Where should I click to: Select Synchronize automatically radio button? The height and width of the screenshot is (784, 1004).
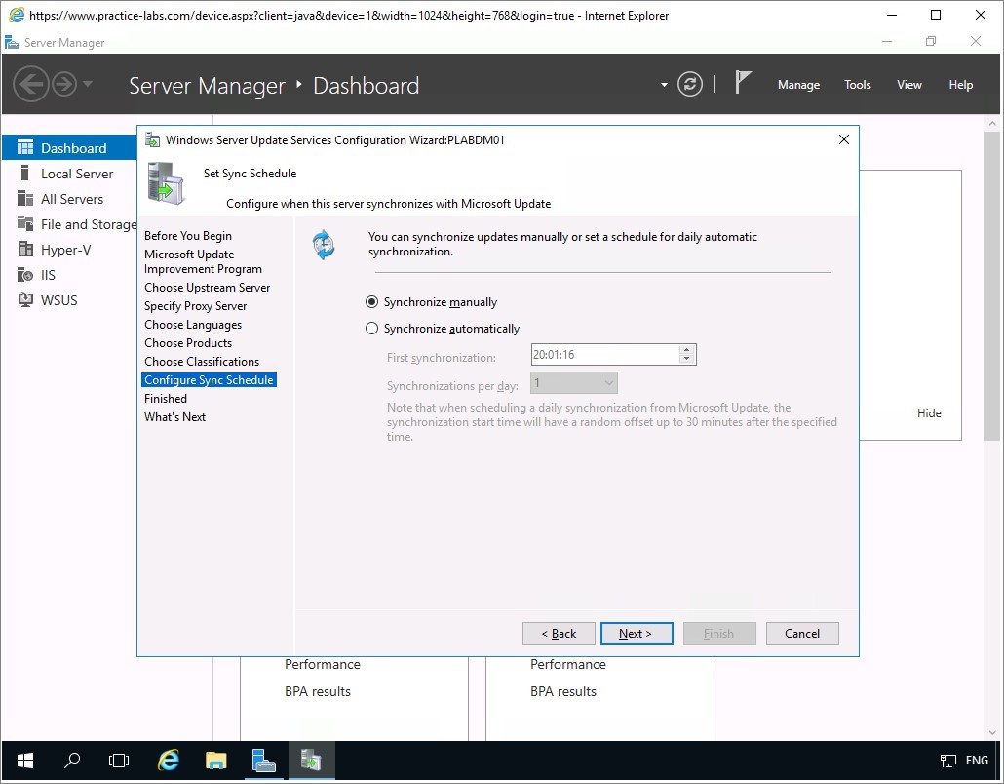tap(371, 329)
